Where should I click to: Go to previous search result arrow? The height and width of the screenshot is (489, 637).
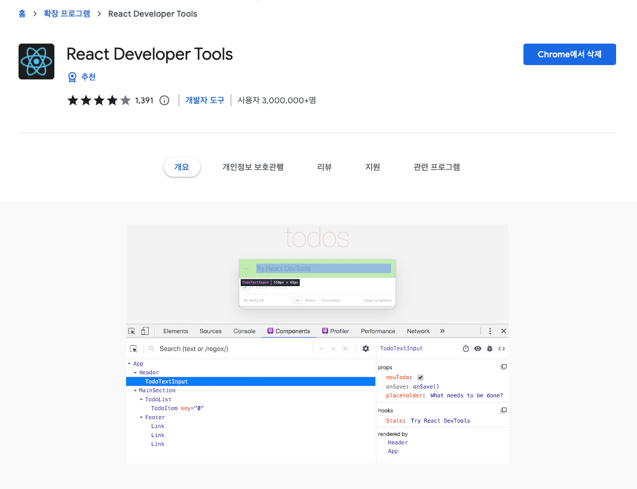point(321,349)
